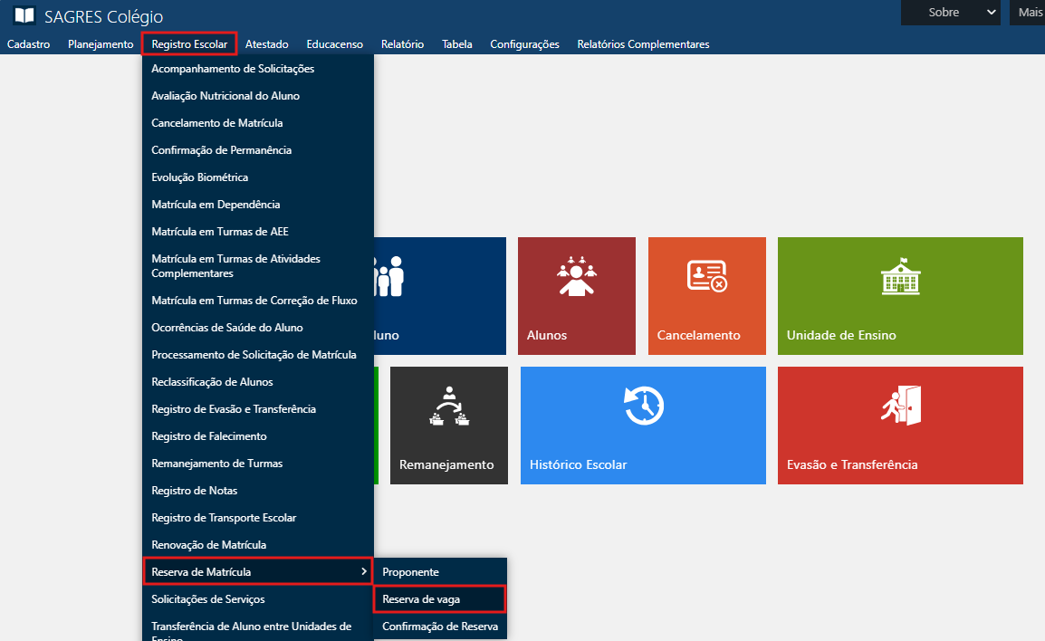Viewport: 1045px width, 641px height.
Task: Click the Histórico Escolar tile label
Action: 578,464
